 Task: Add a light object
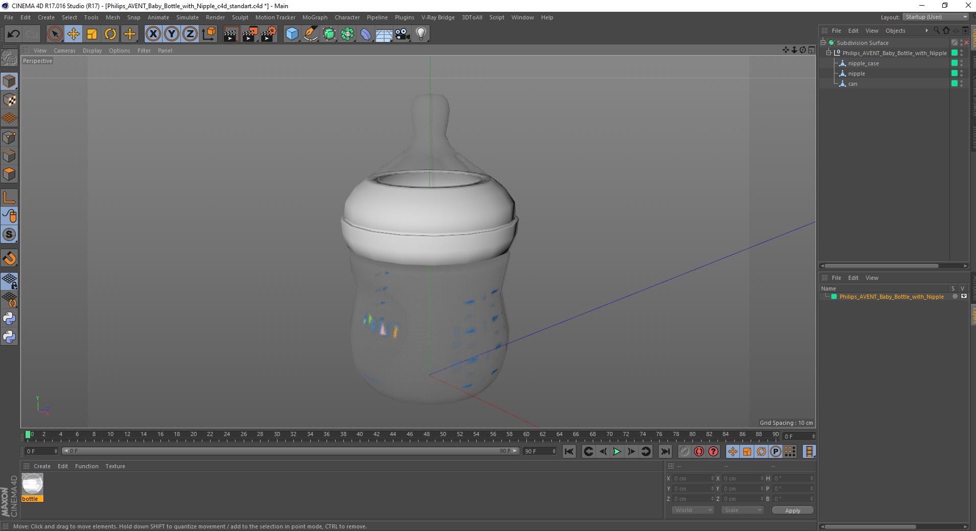point(421,34)
